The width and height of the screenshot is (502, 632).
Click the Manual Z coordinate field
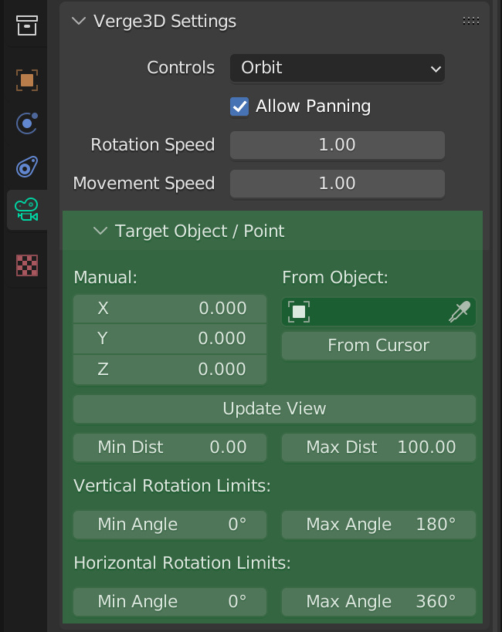pos(170,369)
